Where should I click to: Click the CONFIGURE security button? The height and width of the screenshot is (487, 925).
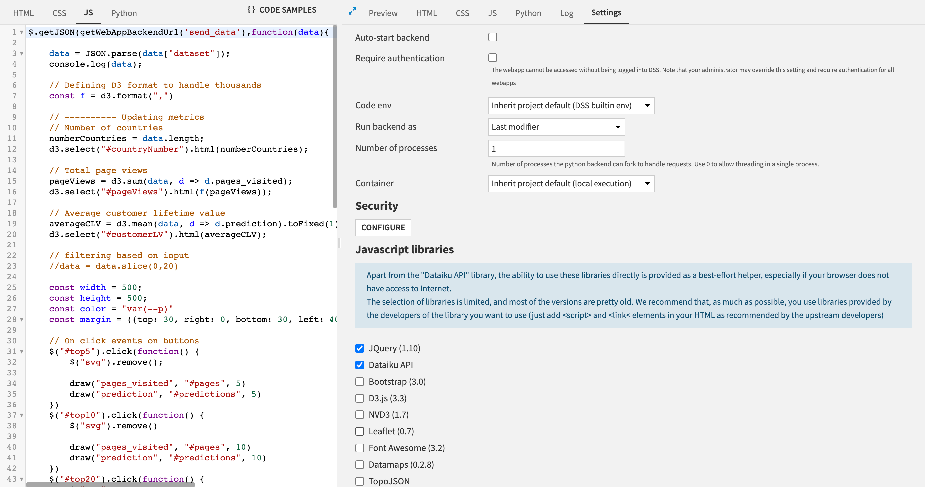point(383,227)
